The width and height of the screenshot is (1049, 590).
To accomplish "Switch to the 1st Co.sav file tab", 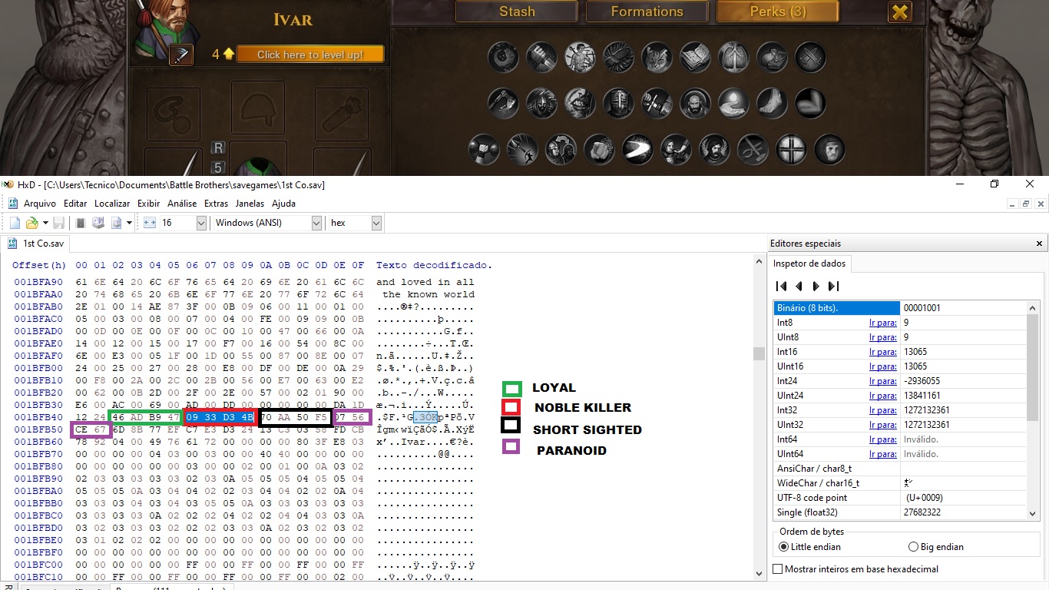I will (x=37, y=244).
